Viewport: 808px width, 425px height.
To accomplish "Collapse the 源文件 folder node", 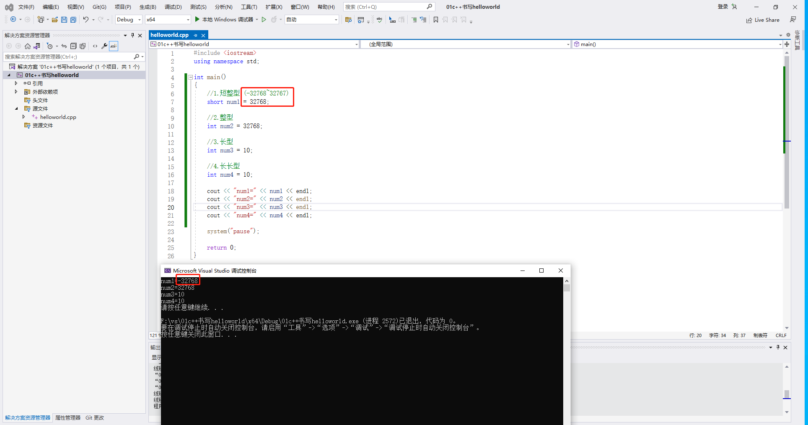I will [16, 108].
